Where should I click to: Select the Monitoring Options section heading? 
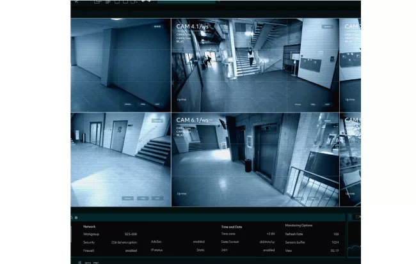click(299, 226)
